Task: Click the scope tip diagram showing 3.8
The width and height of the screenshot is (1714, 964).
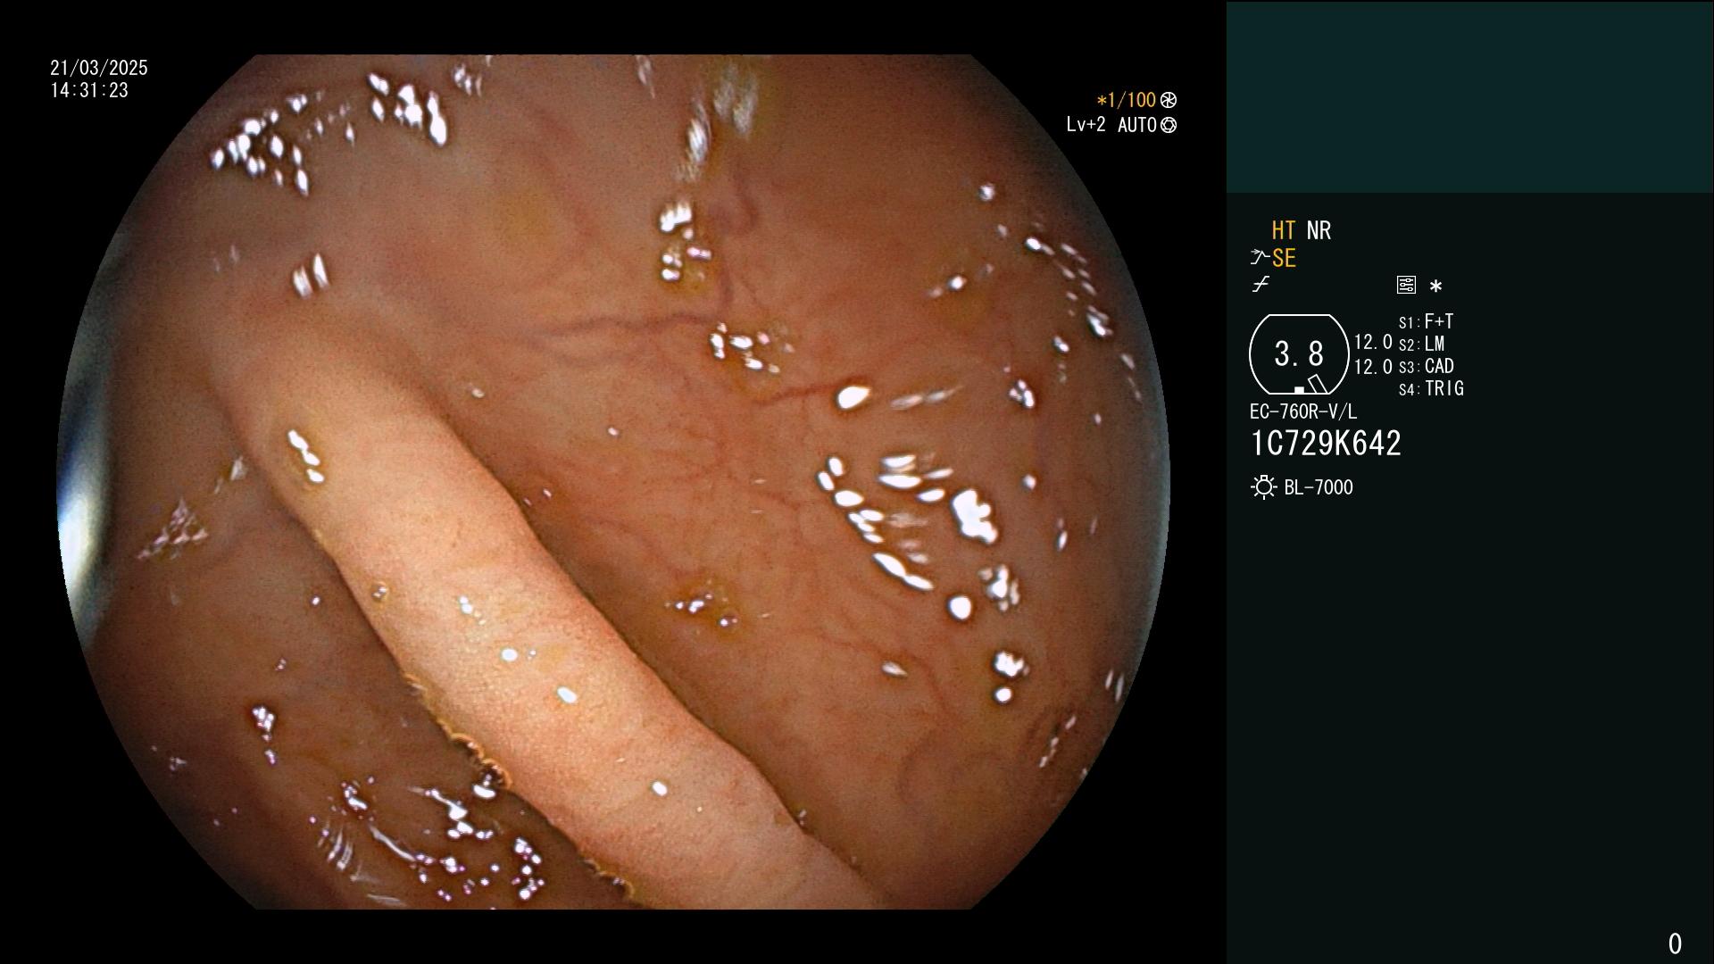Action: click(x=1299, y=354)
